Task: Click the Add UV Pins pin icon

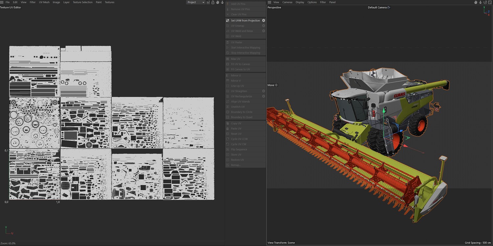Action: (x=227, y=4)
